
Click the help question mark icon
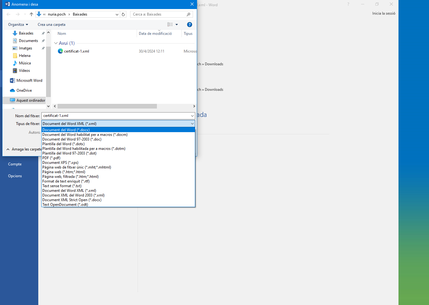coord(189,25)
